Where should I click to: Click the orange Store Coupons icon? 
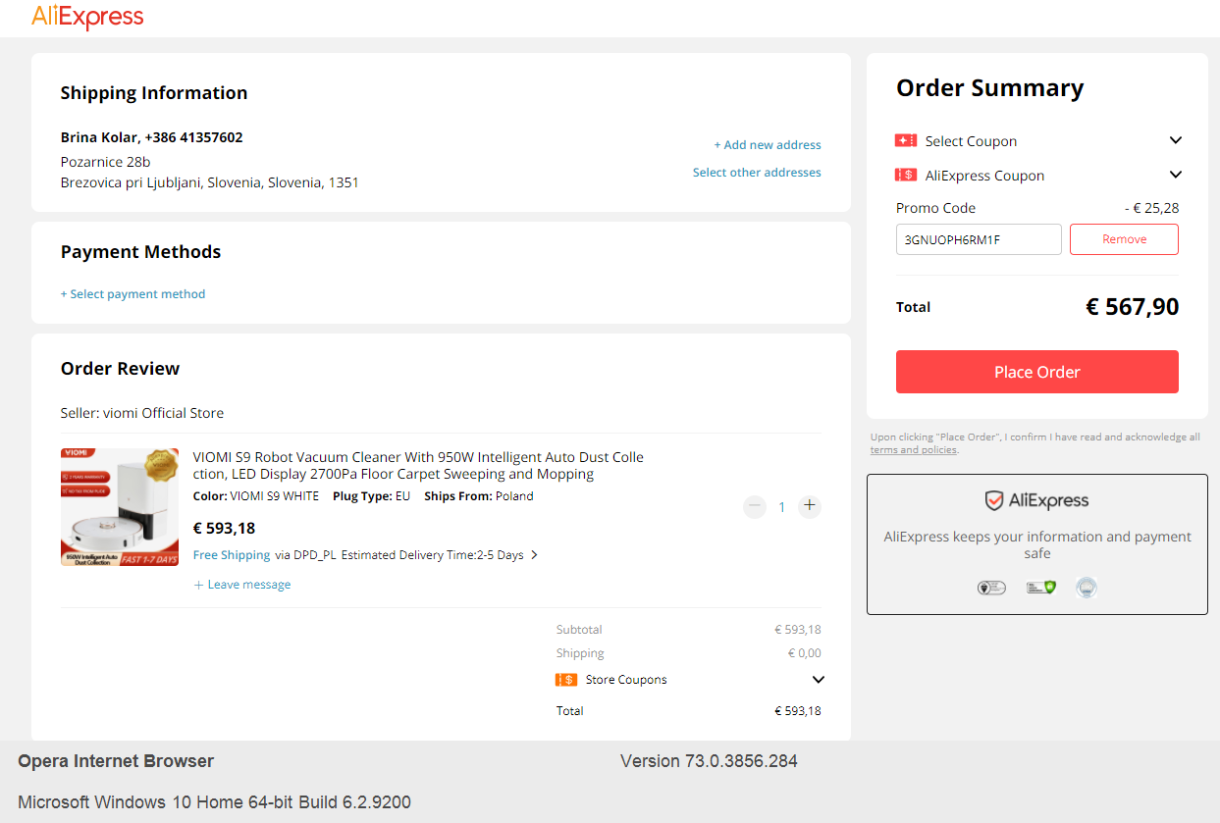point(566,680)
